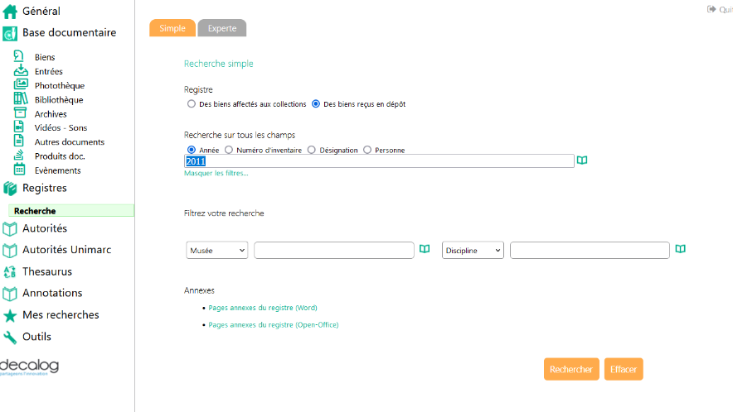The width and height of the screenshot is (733, 412).
Task: Open the Archives box icon
Action: (21, 113)
